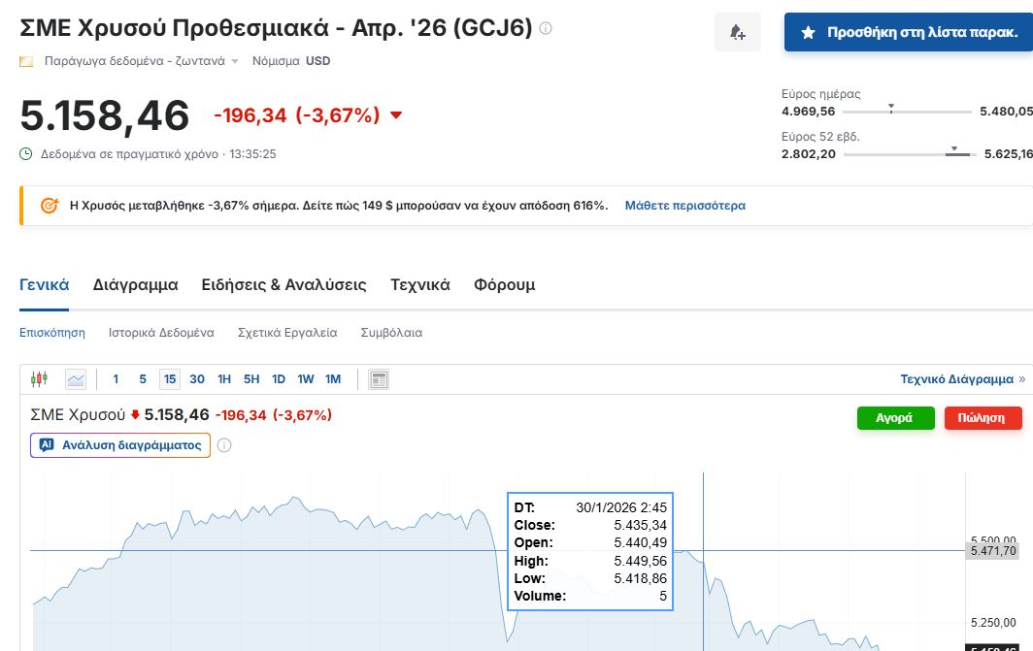Click the green Αγορά button
The height and width of the screenshot is (651, 1033).
click(x=894, y=418)
